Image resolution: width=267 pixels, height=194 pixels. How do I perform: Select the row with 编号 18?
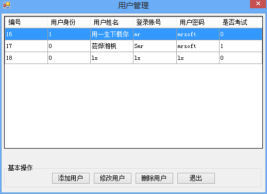[x=133, y=58]
